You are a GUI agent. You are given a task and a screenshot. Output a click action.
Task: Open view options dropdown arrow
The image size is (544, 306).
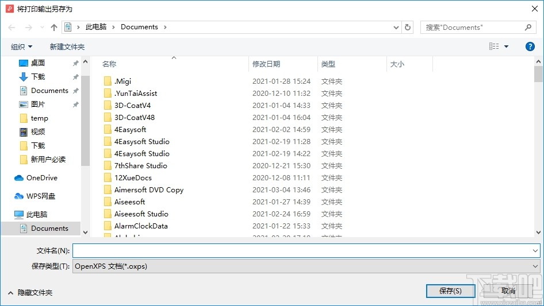point(506,47)
